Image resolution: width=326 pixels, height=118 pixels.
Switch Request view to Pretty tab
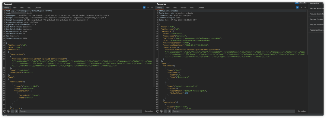pyautogui.click(x=6, y=8)
